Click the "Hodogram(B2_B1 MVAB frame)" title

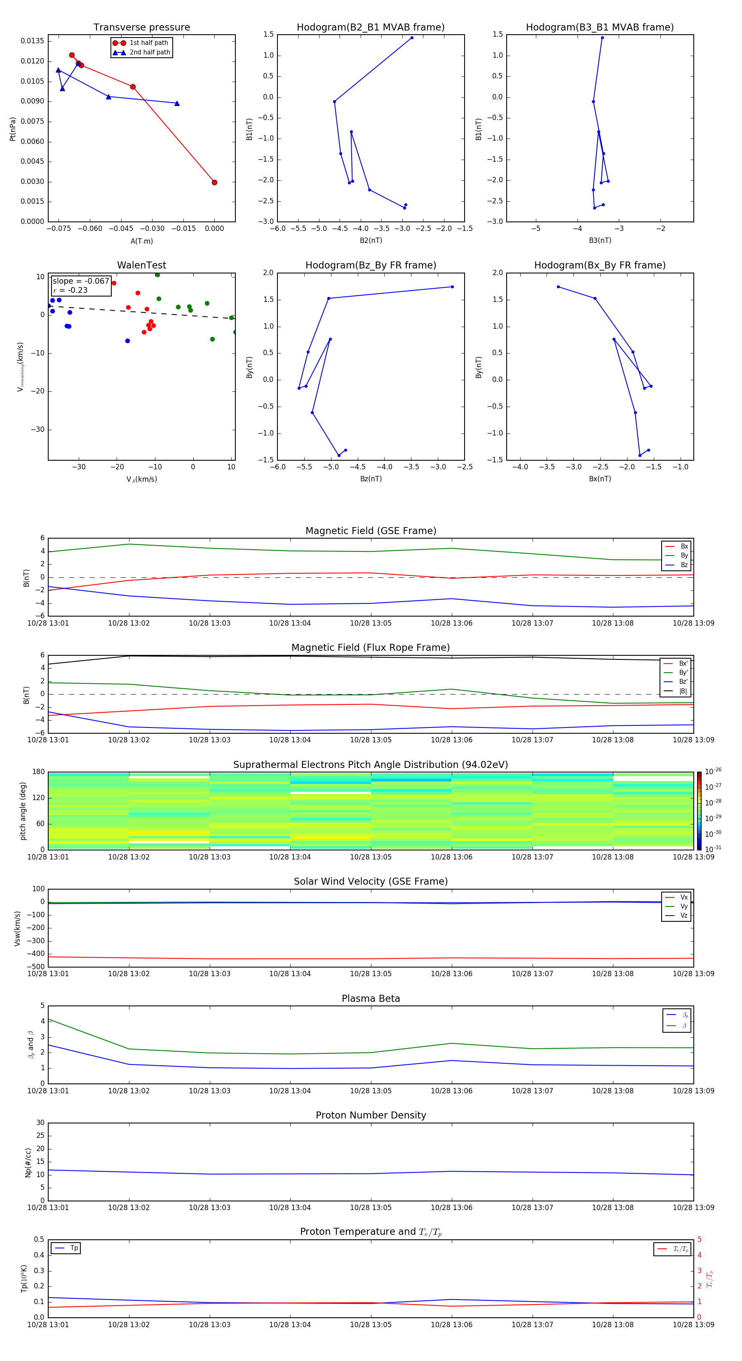(371, 27)
